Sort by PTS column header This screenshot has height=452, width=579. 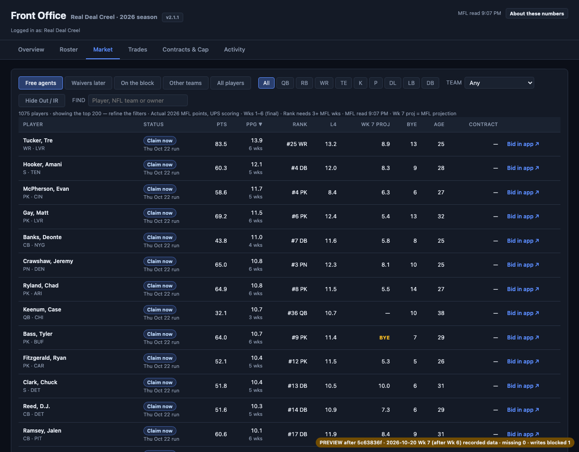(222, 124)
